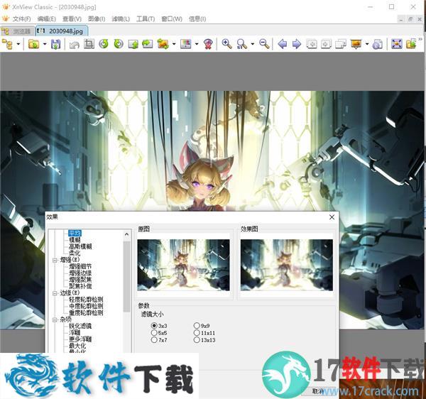Close the 效果 dialog with X

coord(332,217)
